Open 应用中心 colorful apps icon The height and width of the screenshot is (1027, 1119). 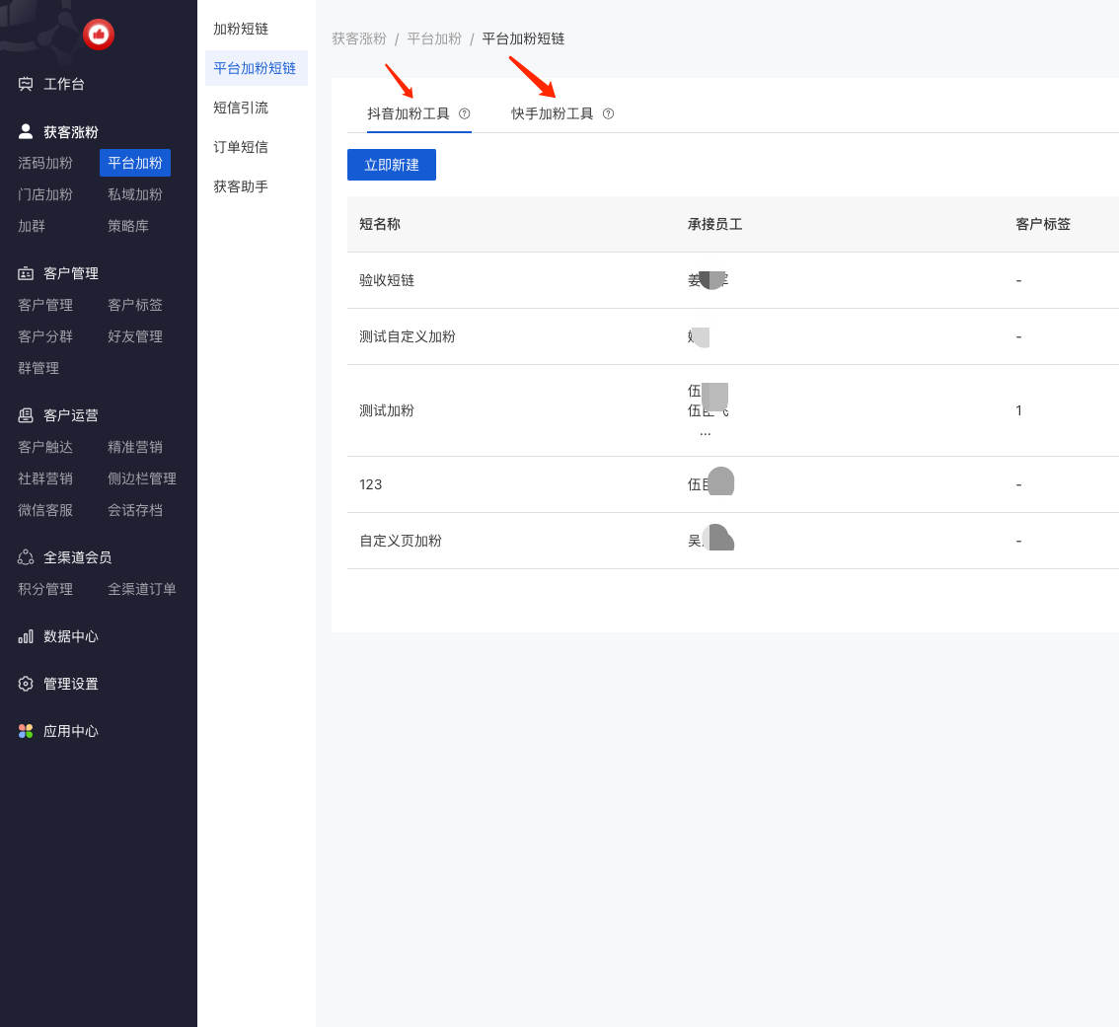click(x=26, y=731)
